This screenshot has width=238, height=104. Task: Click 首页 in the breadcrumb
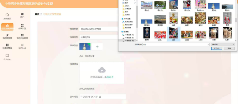point(37,14)
